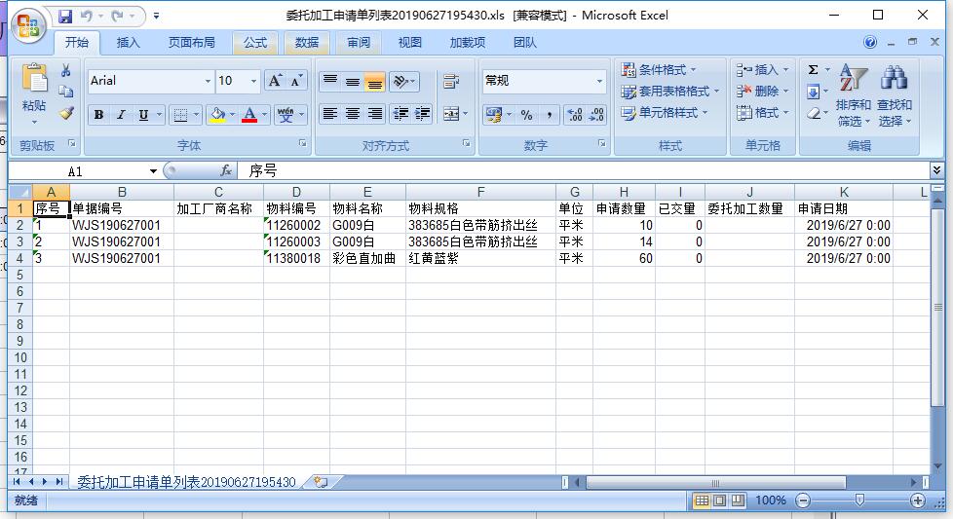Click the Merge and Center icon

450,115
